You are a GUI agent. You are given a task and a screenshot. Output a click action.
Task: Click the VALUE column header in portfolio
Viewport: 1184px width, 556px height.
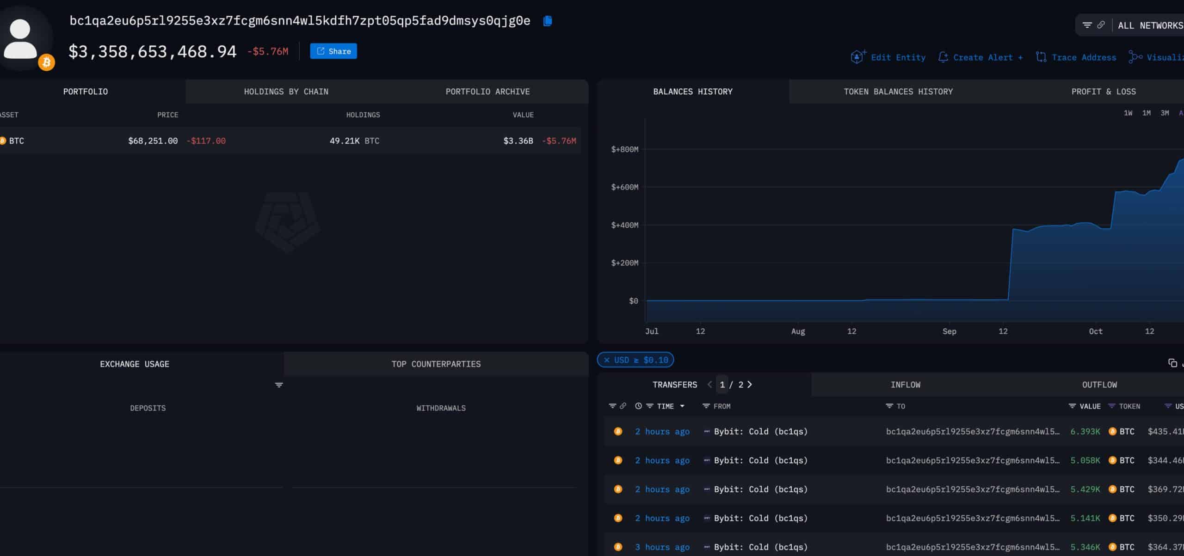pyautogui.click(x=523, y=115)
